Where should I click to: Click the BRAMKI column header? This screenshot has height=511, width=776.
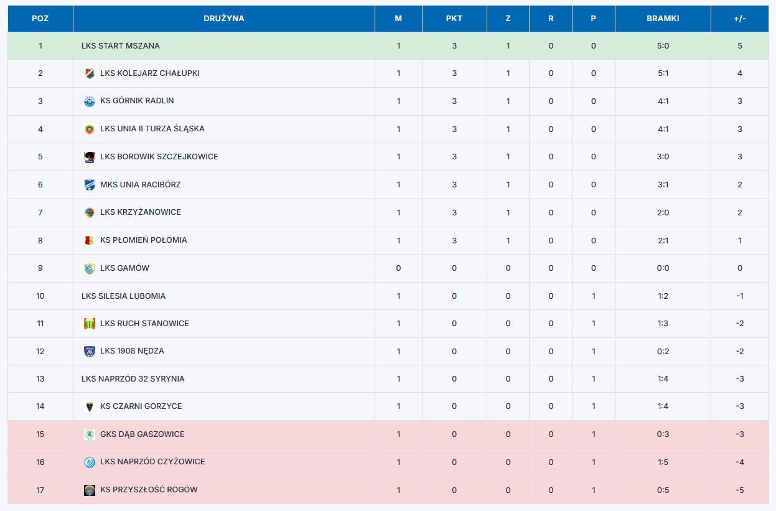tap(663, 19)
